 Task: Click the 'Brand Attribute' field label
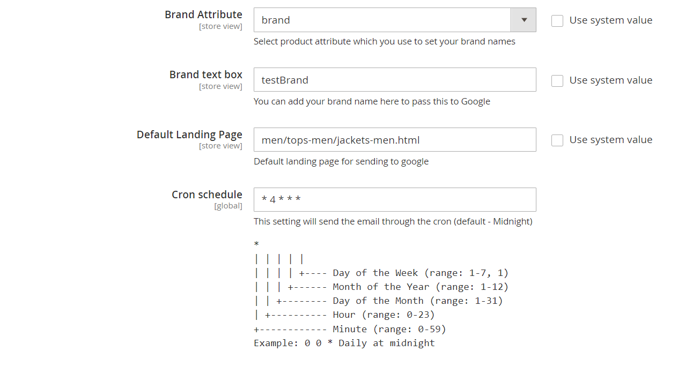tap(203, 14)
